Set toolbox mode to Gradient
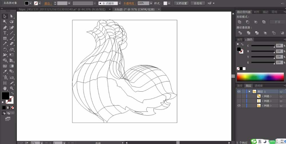The height and width of the screenshot is (144, 286). coord(8,108)
